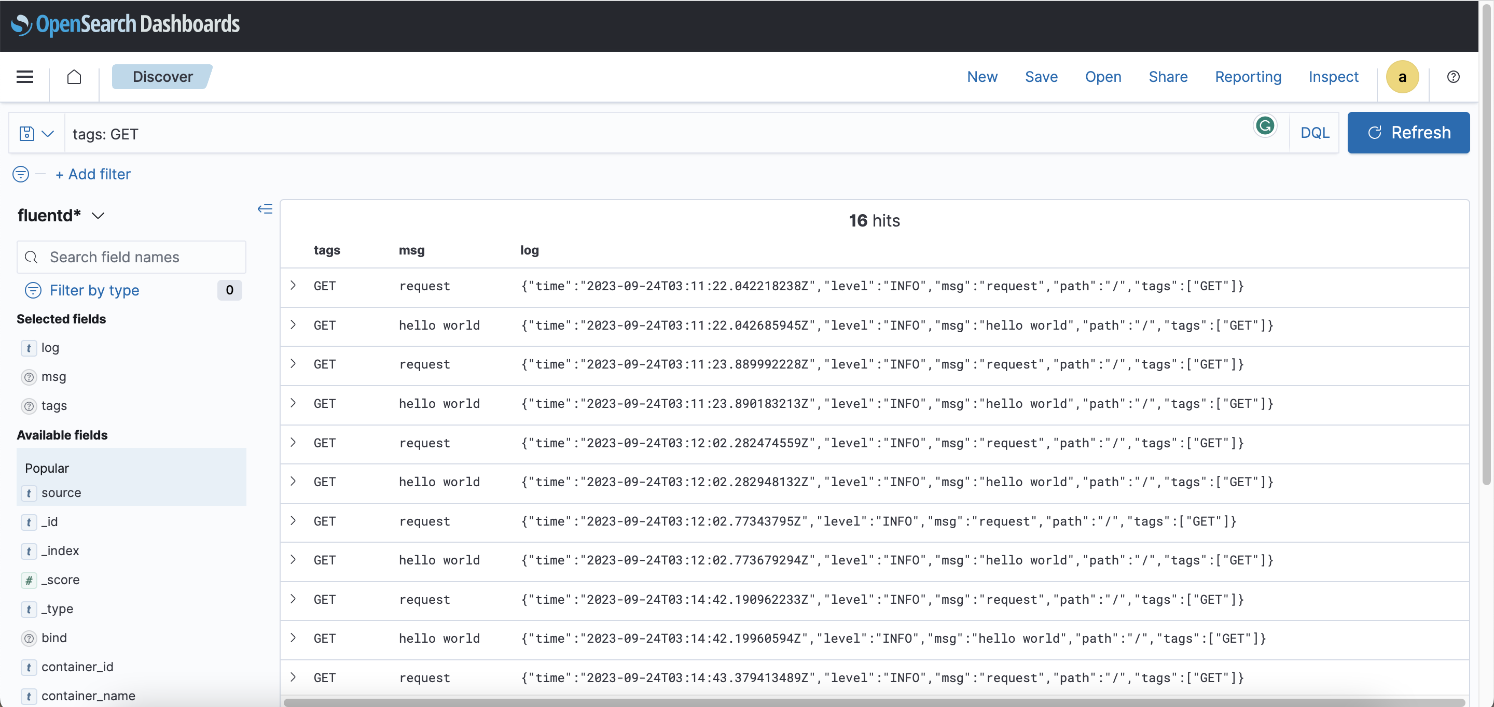Click the Grammarly icon in query bar

pyautogui.click(x=1266, y=126)
